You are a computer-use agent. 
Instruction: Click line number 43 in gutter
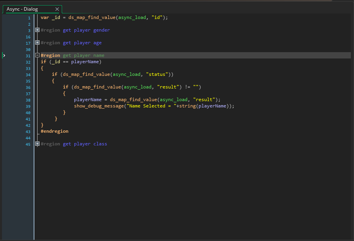coord(28,132)
